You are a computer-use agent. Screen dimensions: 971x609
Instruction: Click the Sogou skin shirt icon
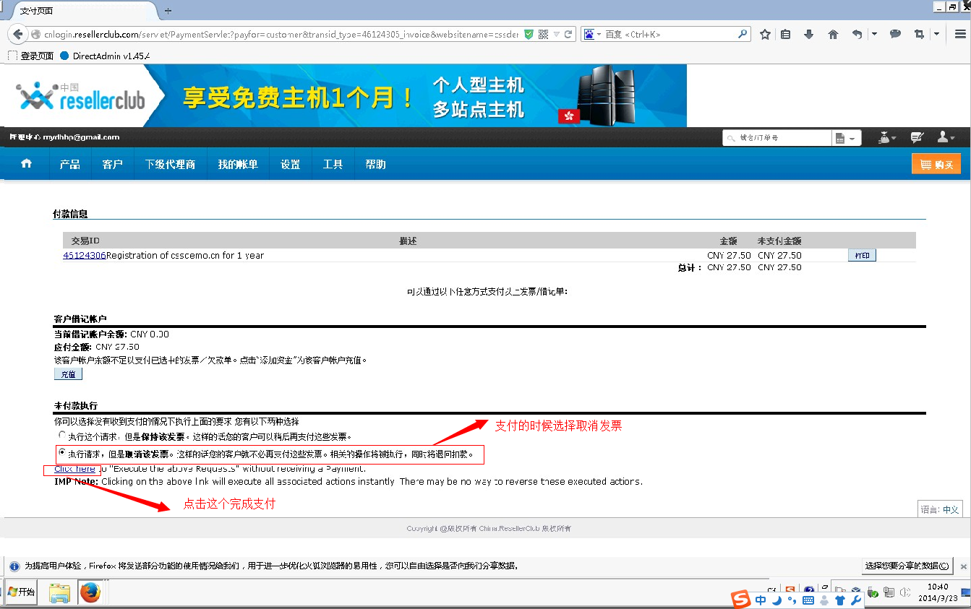(x=839, y=600)
